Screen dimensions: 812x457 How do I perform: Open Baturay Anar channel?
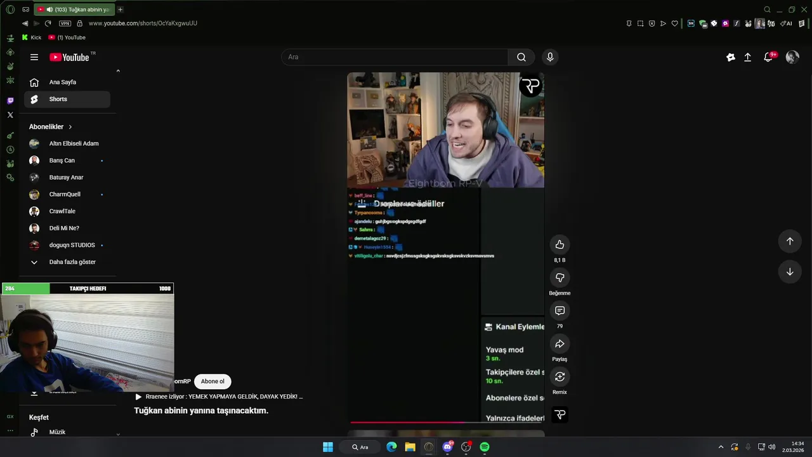pyautogui.click(x=67, y=178)
